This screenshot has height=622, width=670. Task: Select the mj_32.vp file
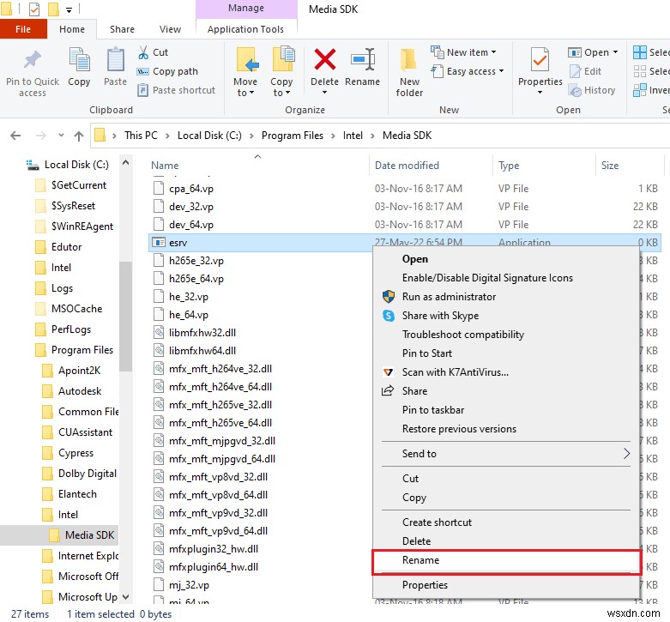(189, 585)
